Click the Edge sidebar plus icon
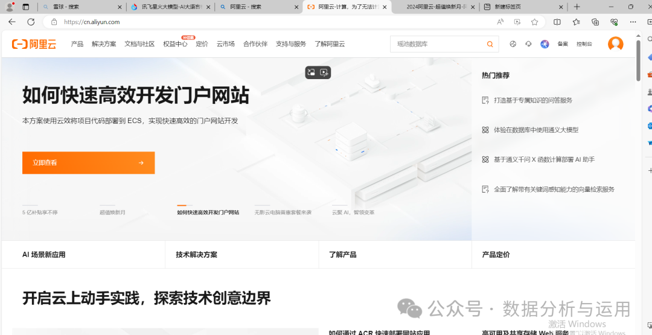 (650, 171)
